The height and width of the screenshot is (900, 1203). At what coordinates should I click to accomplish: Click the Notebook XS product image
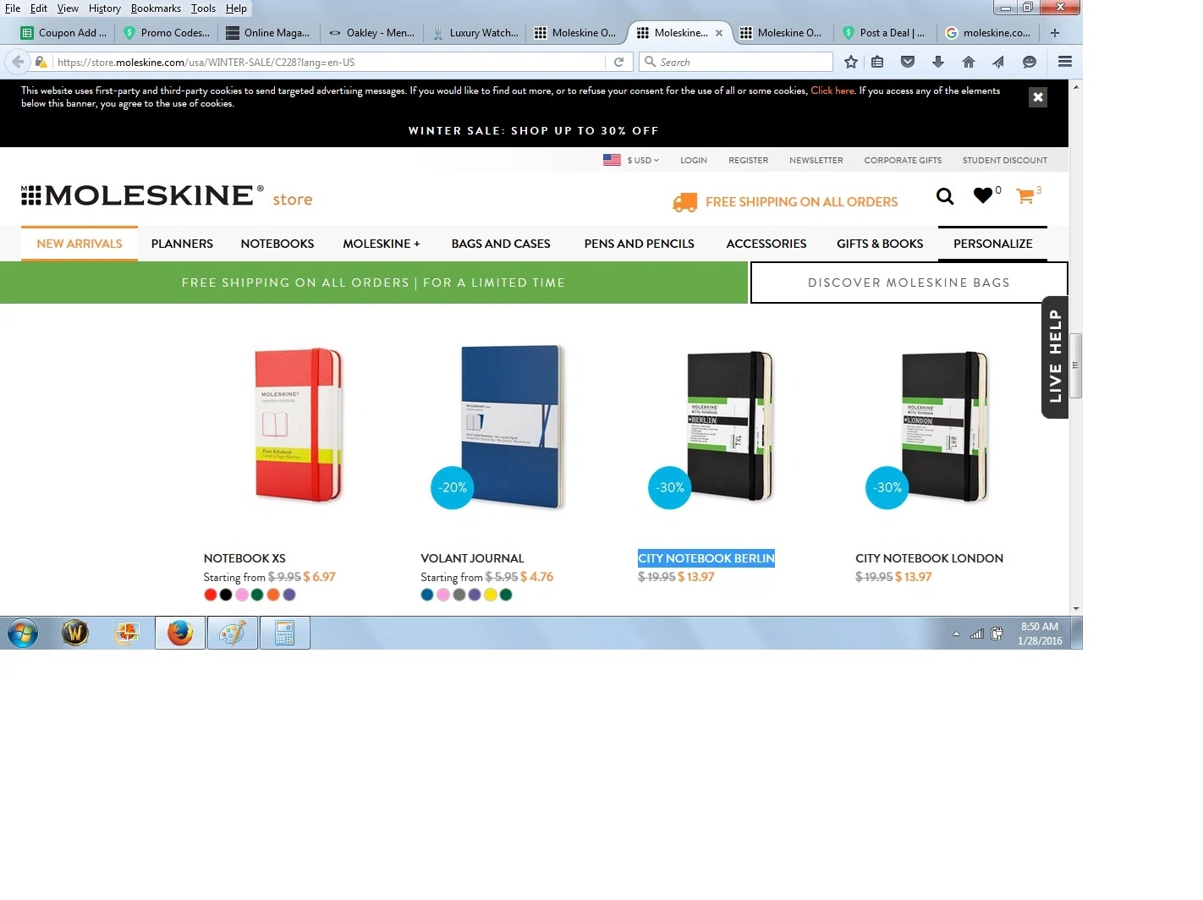298,425
